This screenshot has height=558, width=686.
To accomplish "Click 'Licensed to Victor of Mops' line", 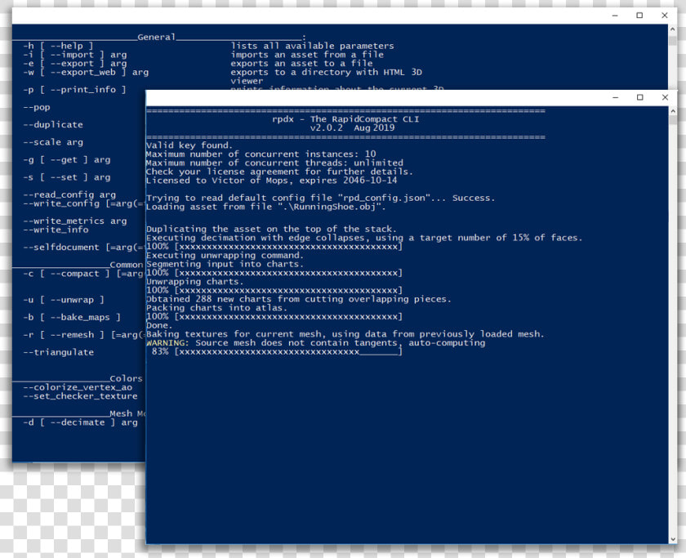I will 271,181.
